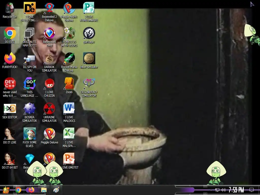260x195 pixels.
Task: Open the notification center icon
Action: point(252,190)
